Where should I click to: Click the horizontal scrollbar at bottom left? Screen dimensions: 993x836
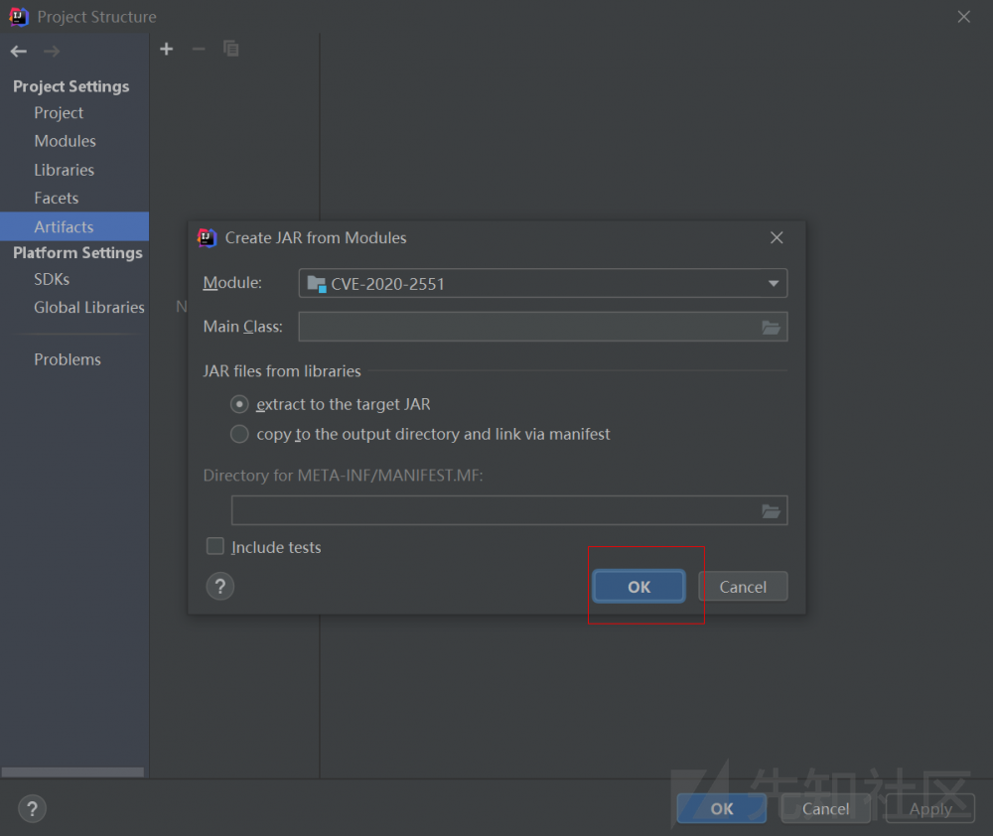pyautogui.click(x=72, y=771)
